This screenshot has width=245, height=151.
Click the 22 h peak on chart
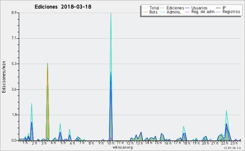pos(226,111)
